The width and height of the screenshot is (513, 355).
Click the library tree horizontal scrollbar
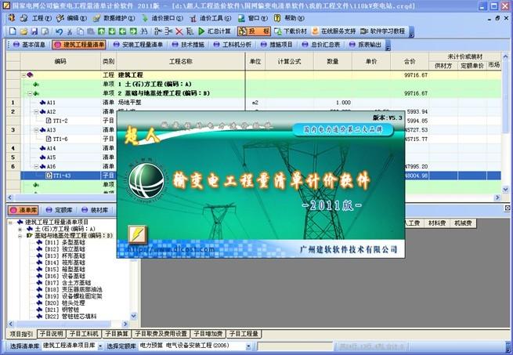(67, 324)
